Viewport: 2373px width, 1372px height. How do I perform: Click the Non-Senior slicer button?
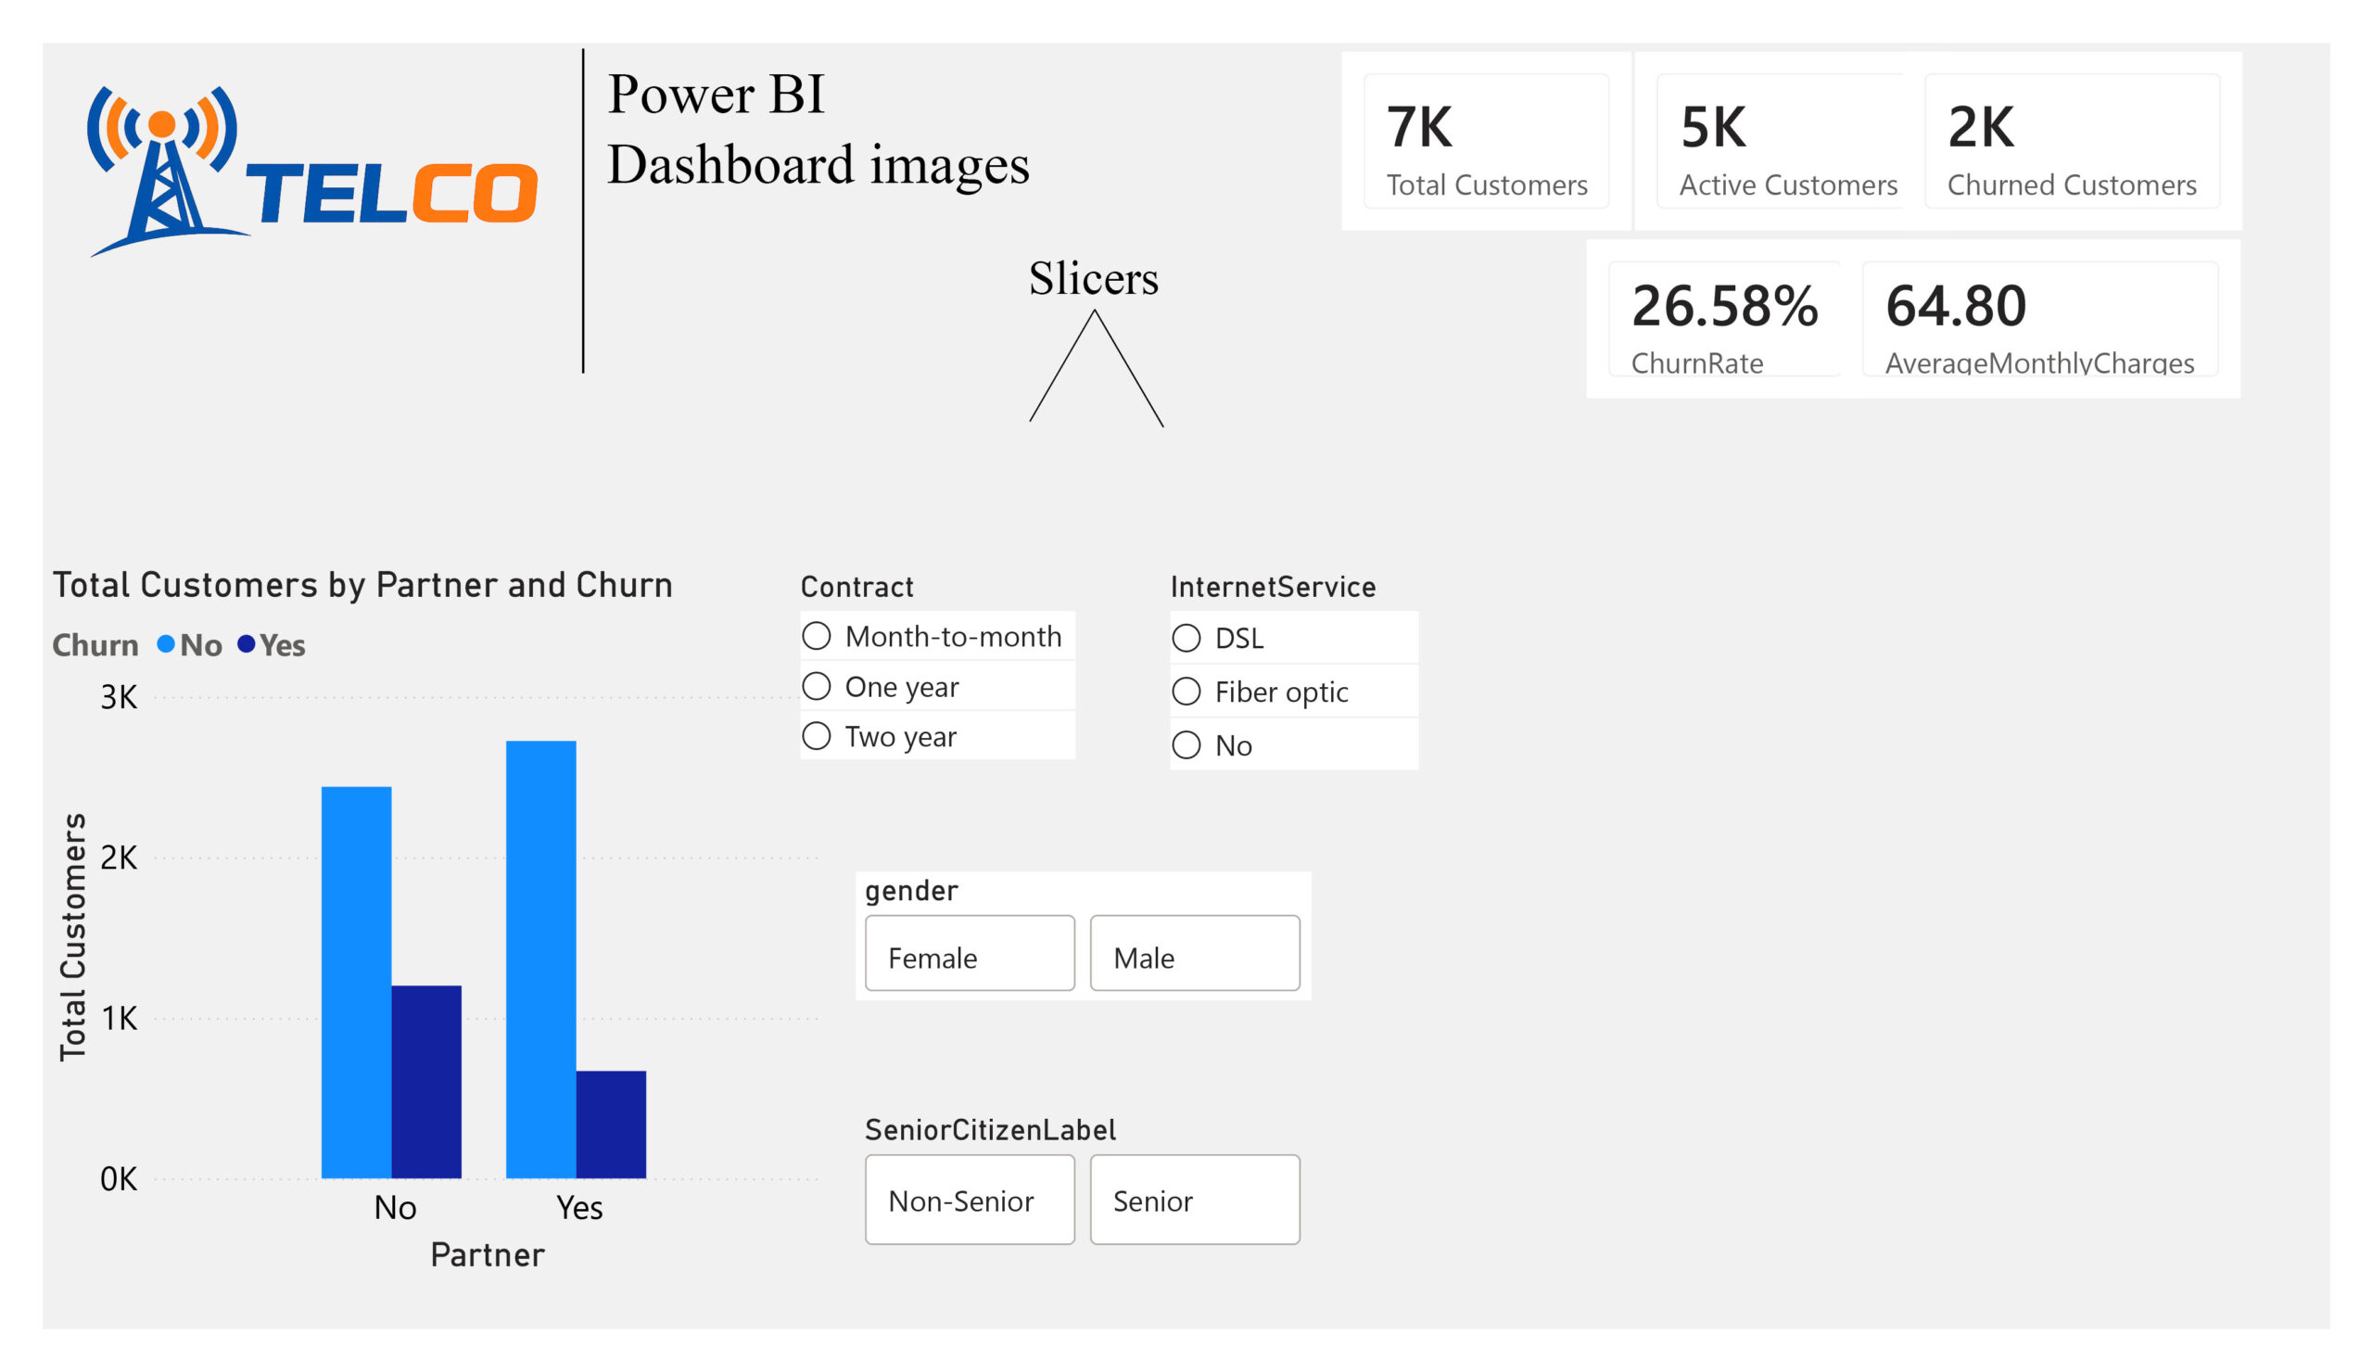tap(969, 1200)
